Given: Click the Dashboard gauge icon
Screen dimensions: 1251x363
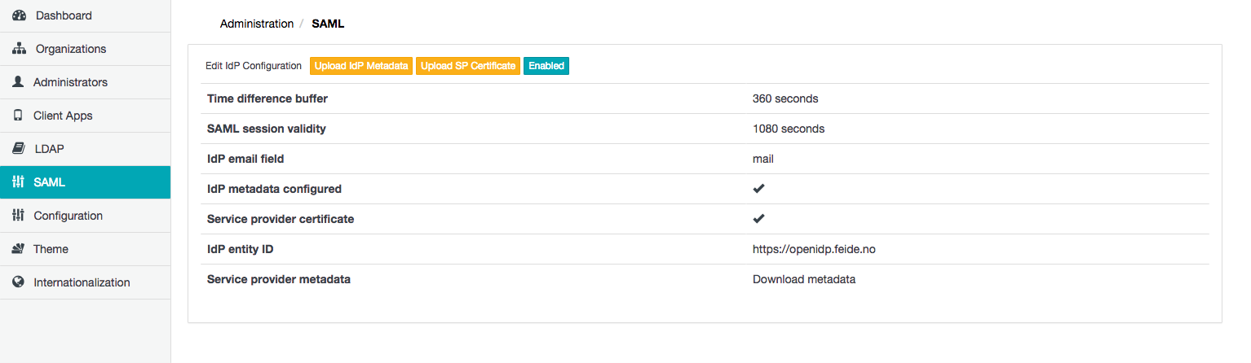Looking at the screenshot, I should coord(20,15).
